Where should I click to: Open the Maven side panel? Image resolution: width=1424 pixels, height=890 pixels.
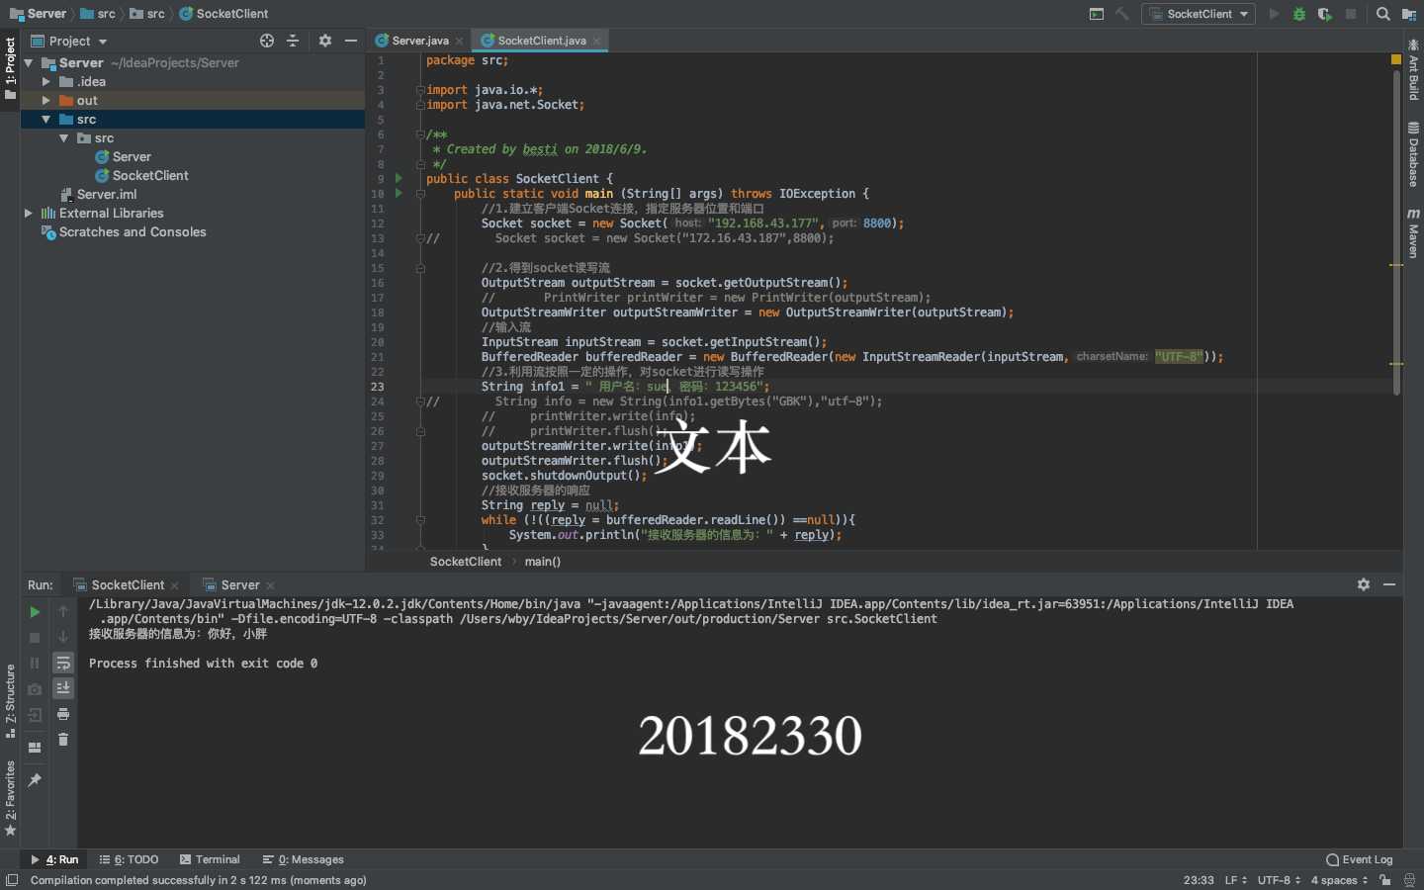point(1413,233)
